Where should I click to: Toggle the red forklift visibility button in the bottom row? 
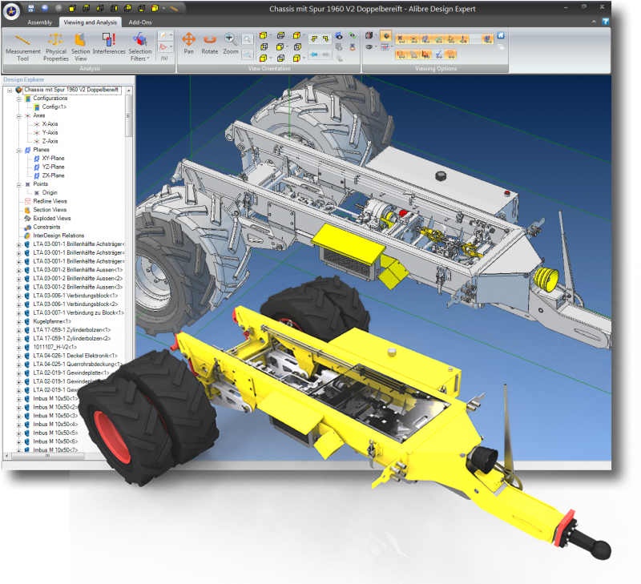point(426,54)
